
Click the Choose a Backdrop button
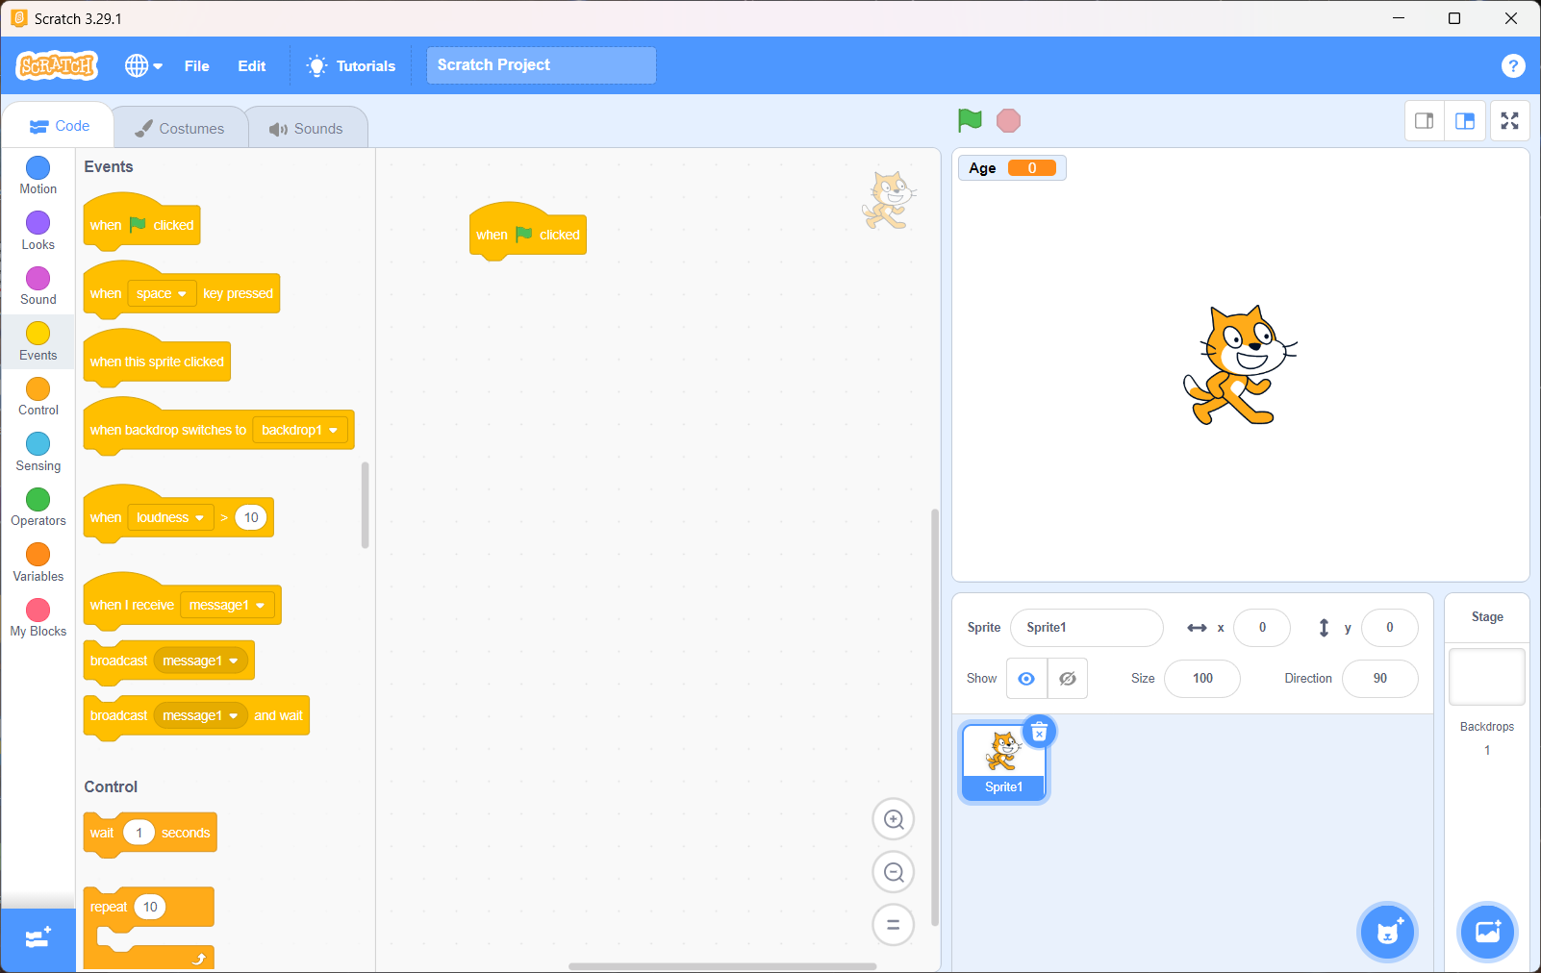(x=1487, y=932)
